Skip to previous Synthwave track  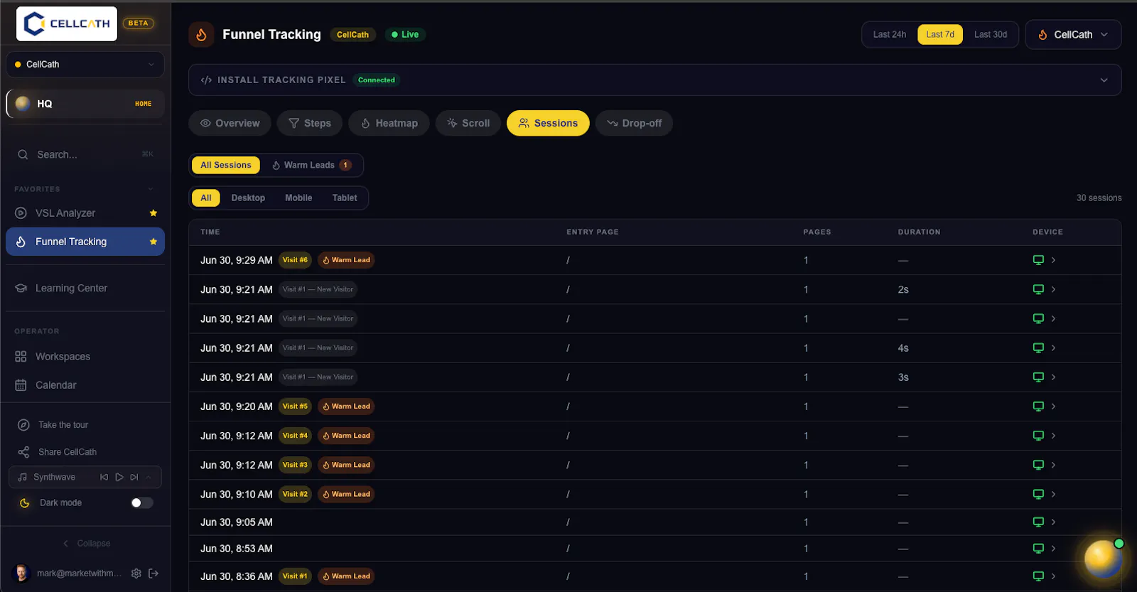[x=104, y=478]
